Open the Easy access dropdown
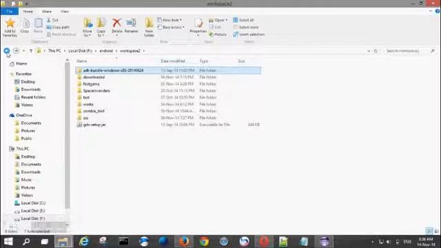This screenshot has height=248, width=441. [171, 28]
